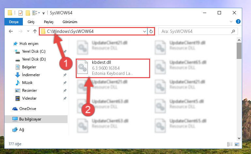Refresh the SysWOW64 folder view
Screen dimensions: 251x154
coord(151,32)
